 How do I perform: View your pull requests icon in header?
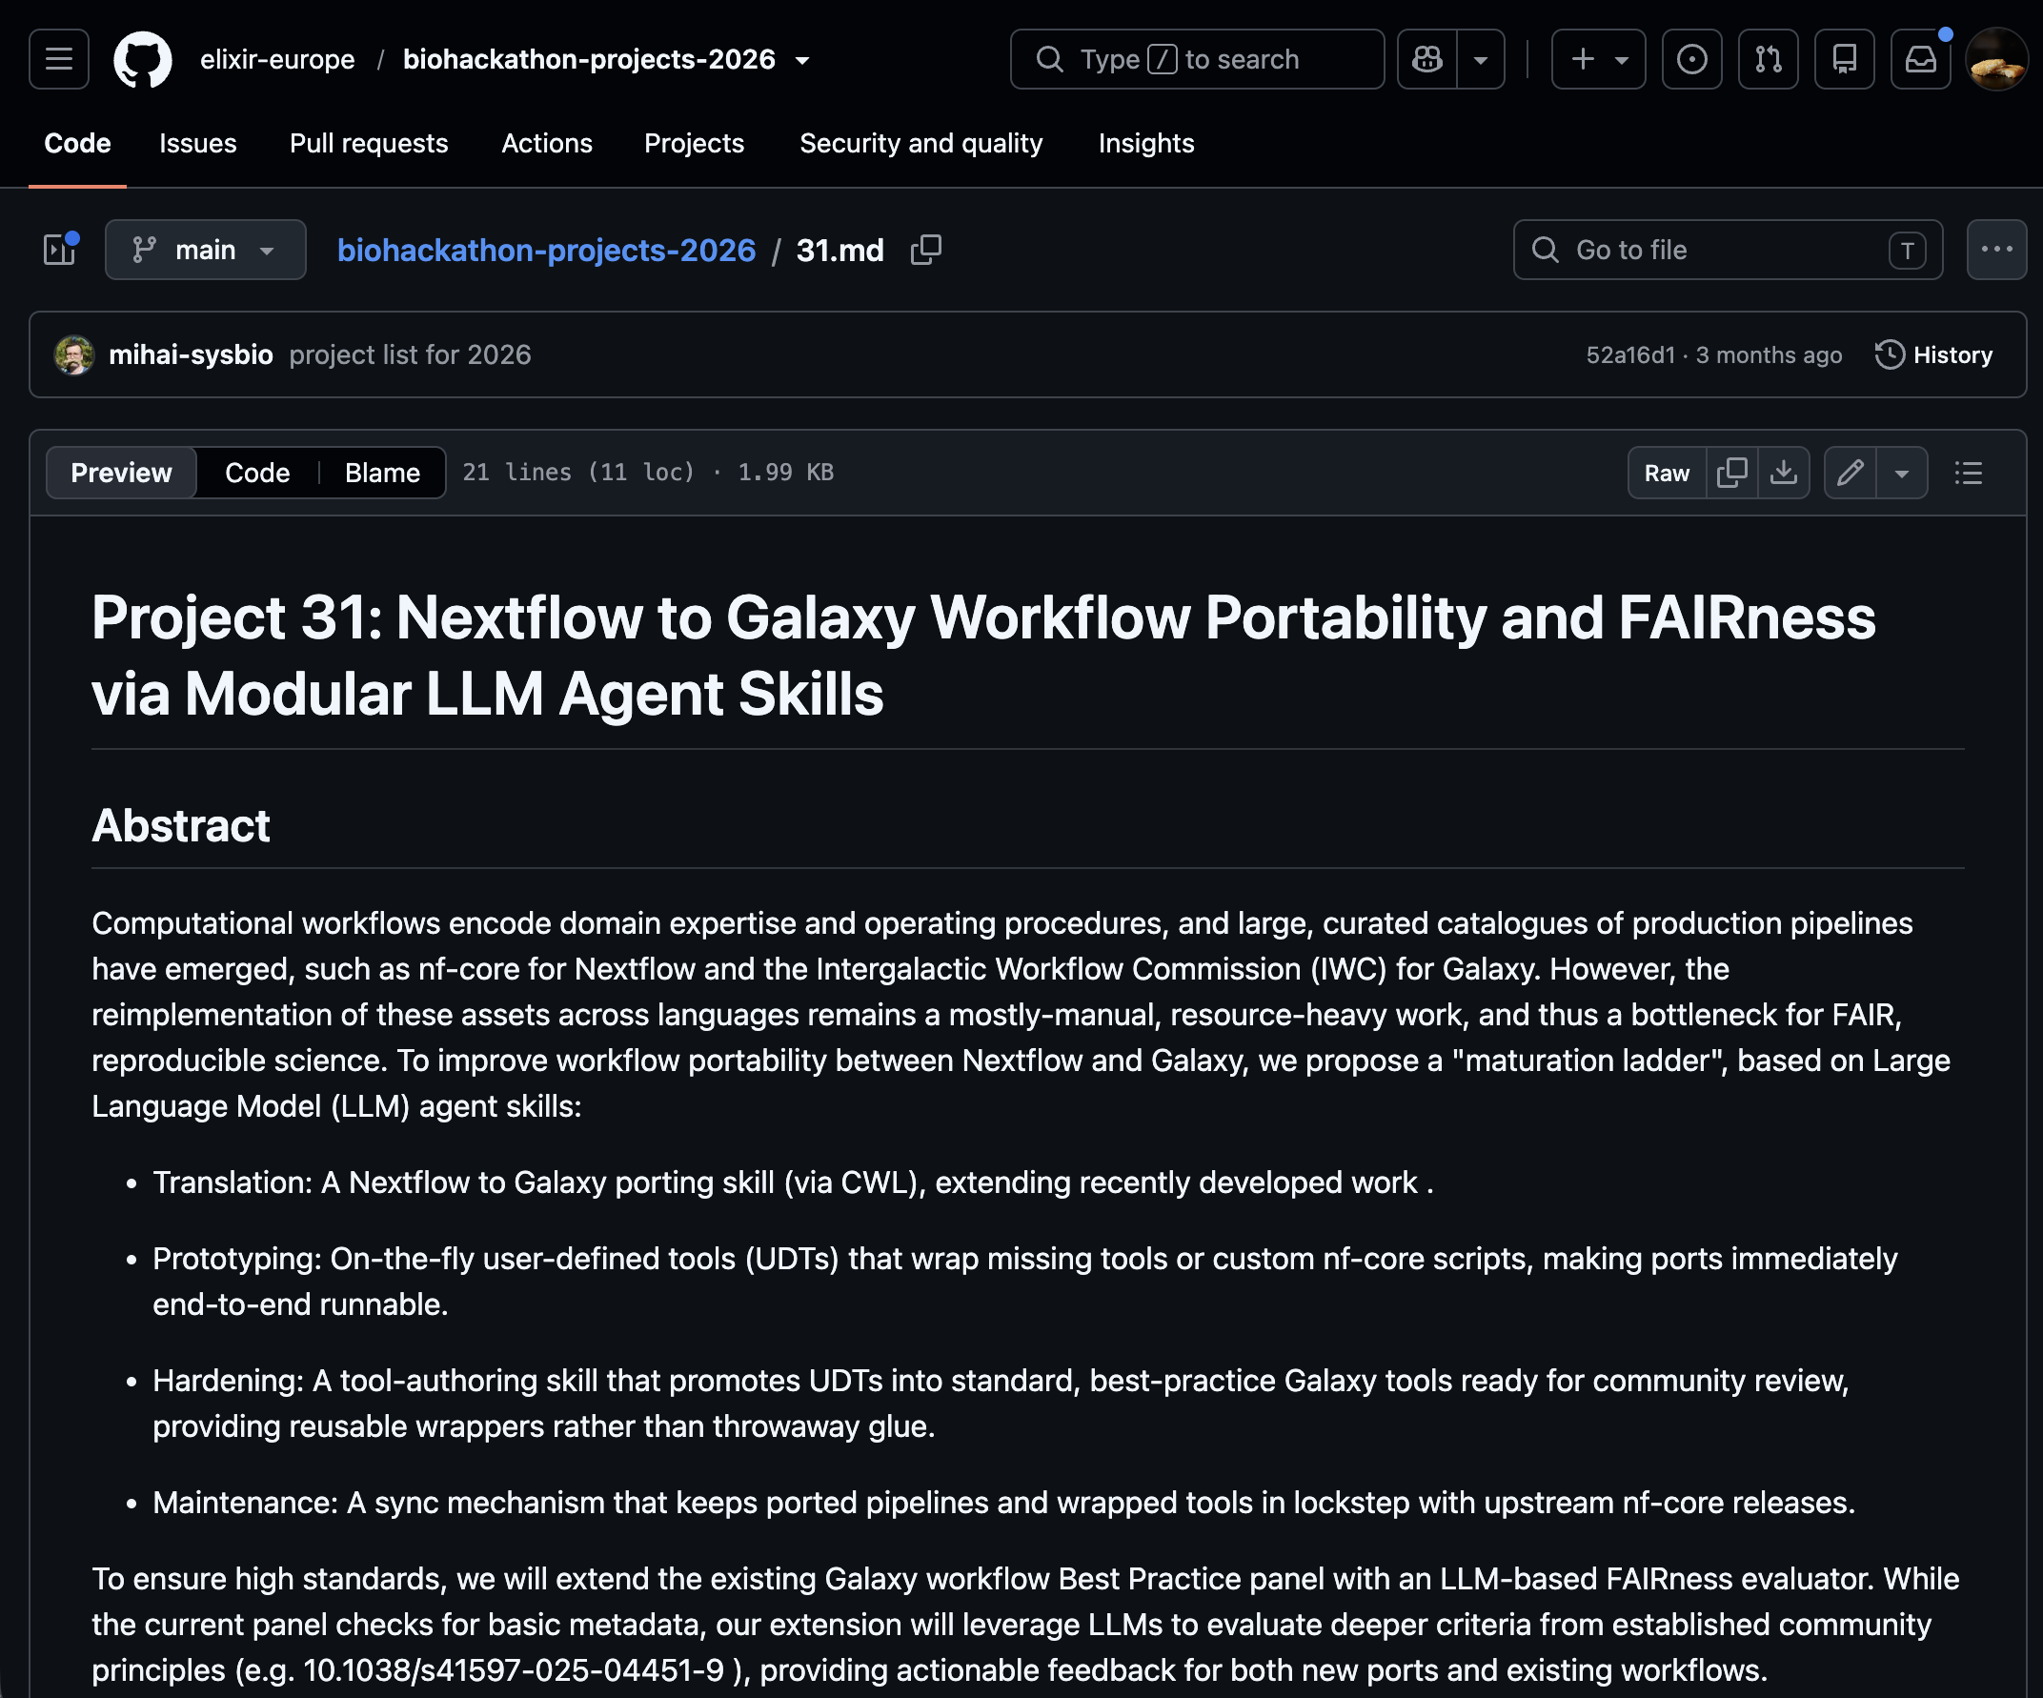pyautogui.click(x=1769, y=59)
